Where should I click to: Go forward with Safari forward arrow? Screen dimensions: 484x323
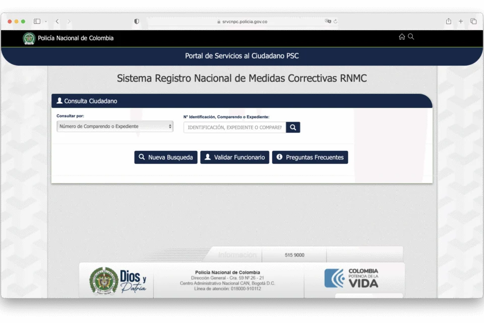pos(69,21)
